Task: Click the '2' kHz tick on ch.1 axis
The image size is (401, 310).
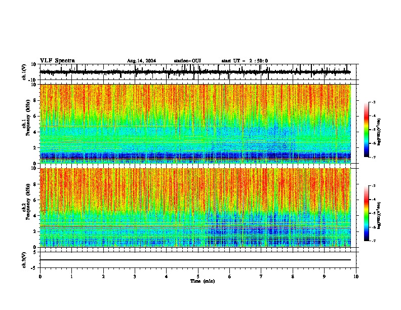Action: [x=35, y=147]
